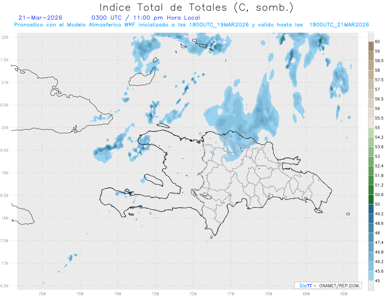Click the 22N latitude axis label
This screenshot has height=298, width=386.
[5, 37]
